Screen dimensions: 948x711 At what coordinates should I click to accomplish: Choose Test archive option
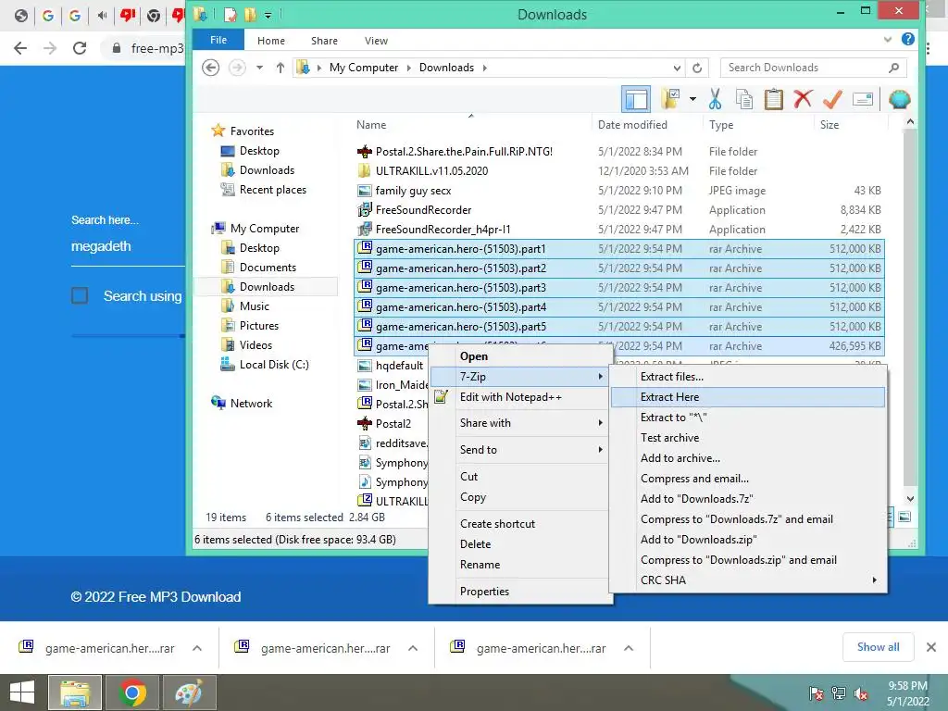coord(748,438)
